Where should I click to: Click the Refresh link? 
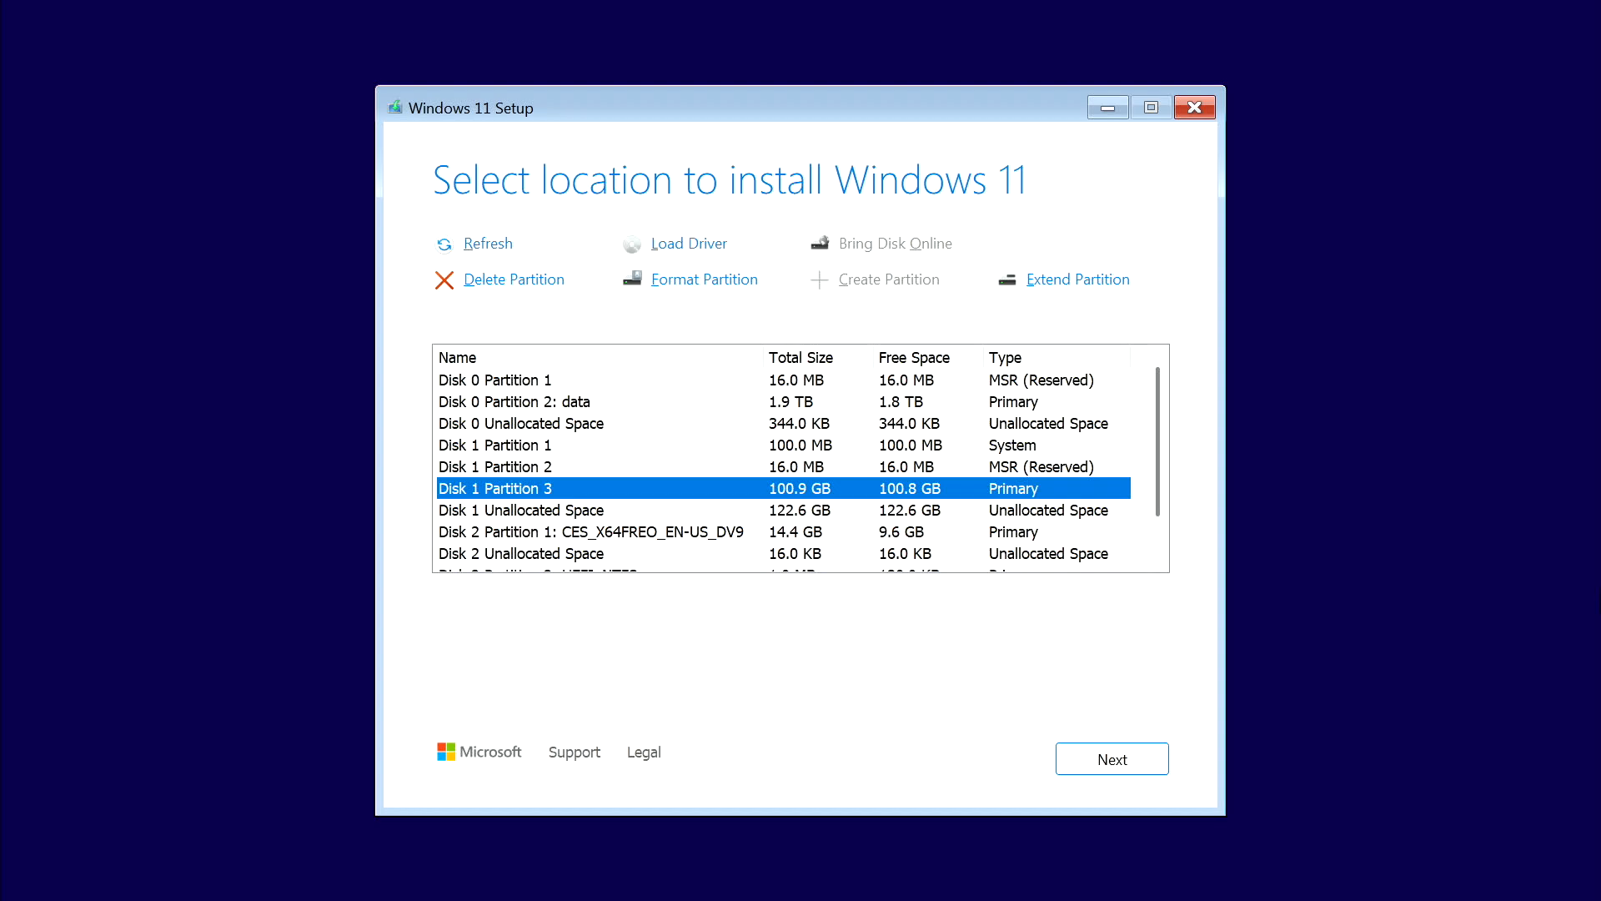(x=488, y=244)
